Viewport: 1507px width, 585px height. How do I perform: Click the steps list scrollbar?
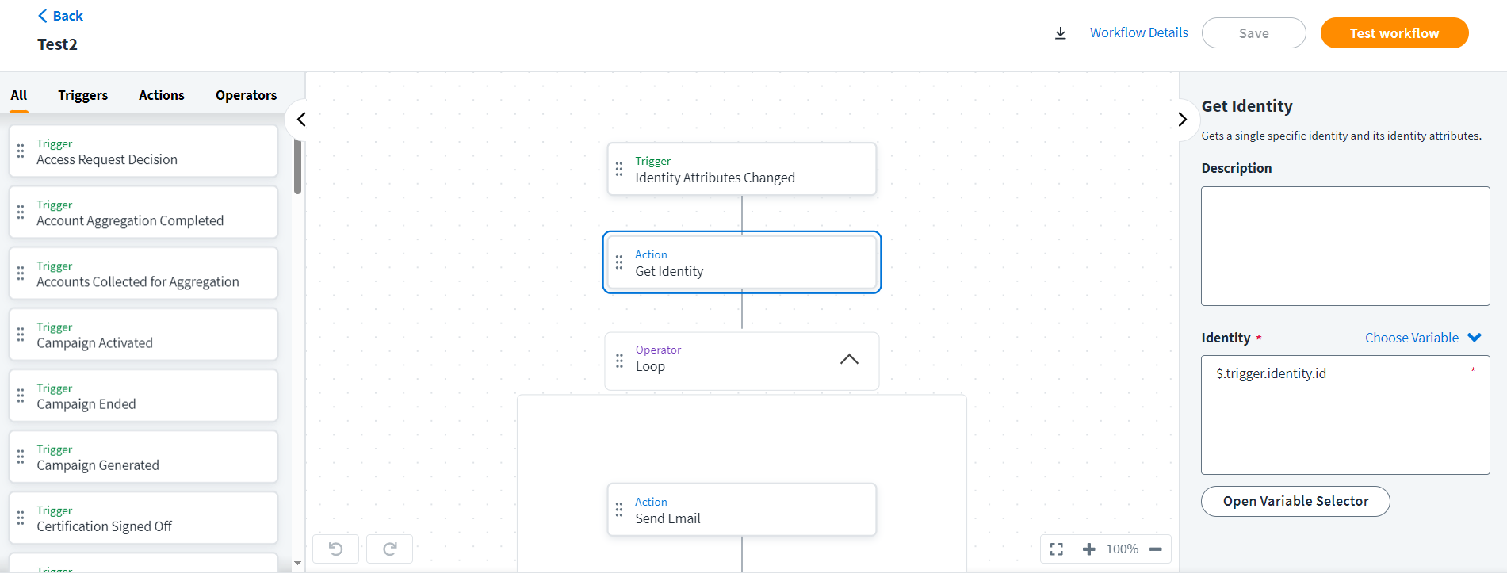(297, 166)
